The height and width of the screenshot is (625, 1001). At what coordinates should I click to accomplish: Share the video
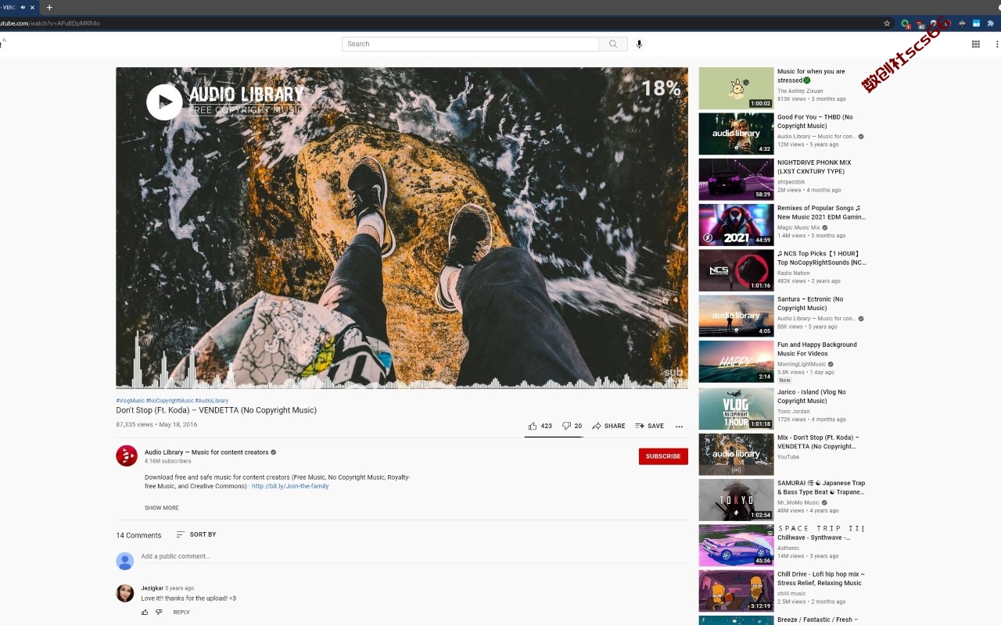tap(608, 426)
